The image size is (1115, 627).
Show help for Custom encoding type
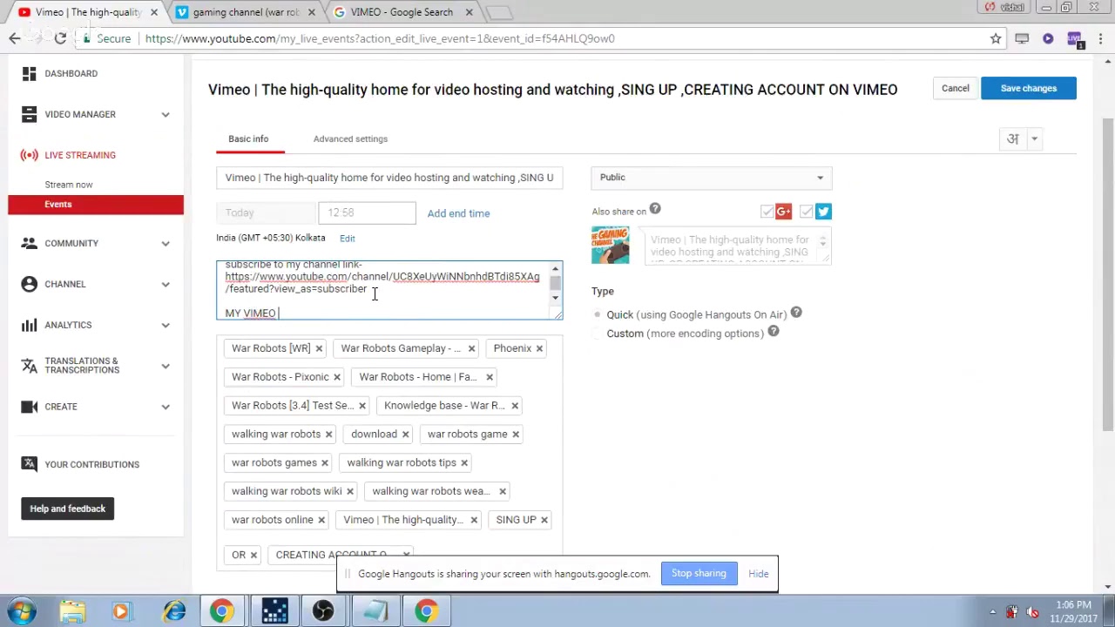coord(774,332)
